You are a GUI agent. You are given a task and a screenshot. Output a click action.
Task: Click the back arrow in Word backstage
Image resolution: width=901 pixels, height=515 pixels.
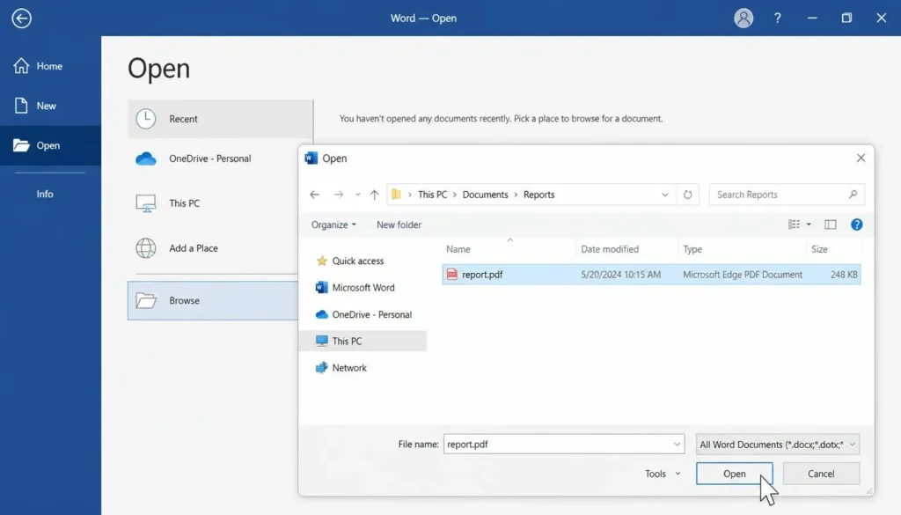click(x=21, y=18)
